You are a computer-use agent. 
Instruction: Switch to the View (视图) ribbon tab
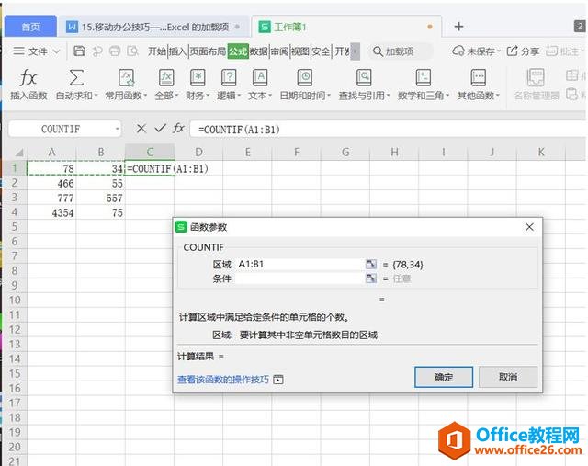pos(300,51)
